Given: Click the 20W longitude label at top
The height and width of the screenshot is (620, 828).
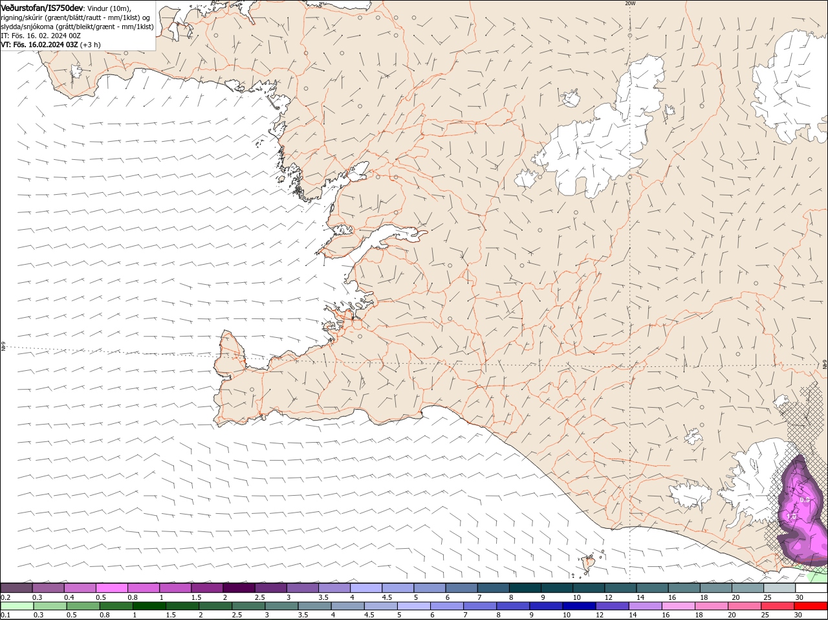Looking at the screenshot, I should coord(630,3).
